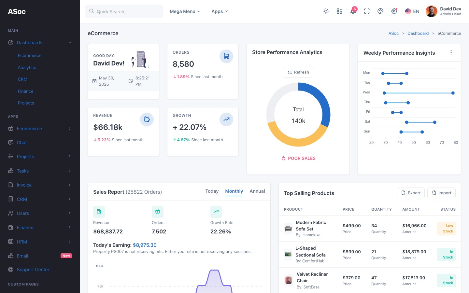Screen dimensions: 469x293
Task: Refresh Store Performance Analytics
Action: point(298,72)
